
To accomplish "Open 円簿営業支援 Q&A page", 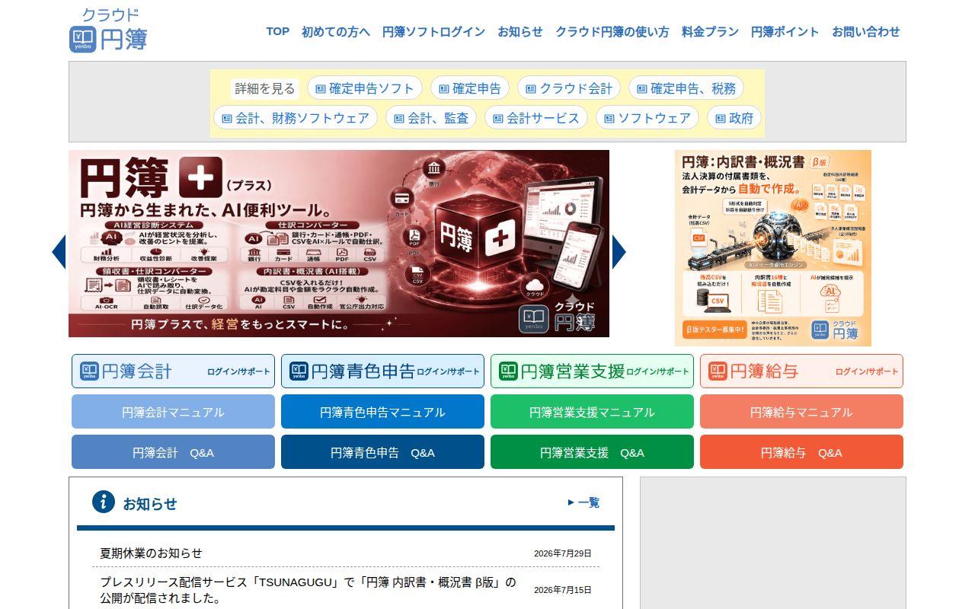I will click(592, 452).
